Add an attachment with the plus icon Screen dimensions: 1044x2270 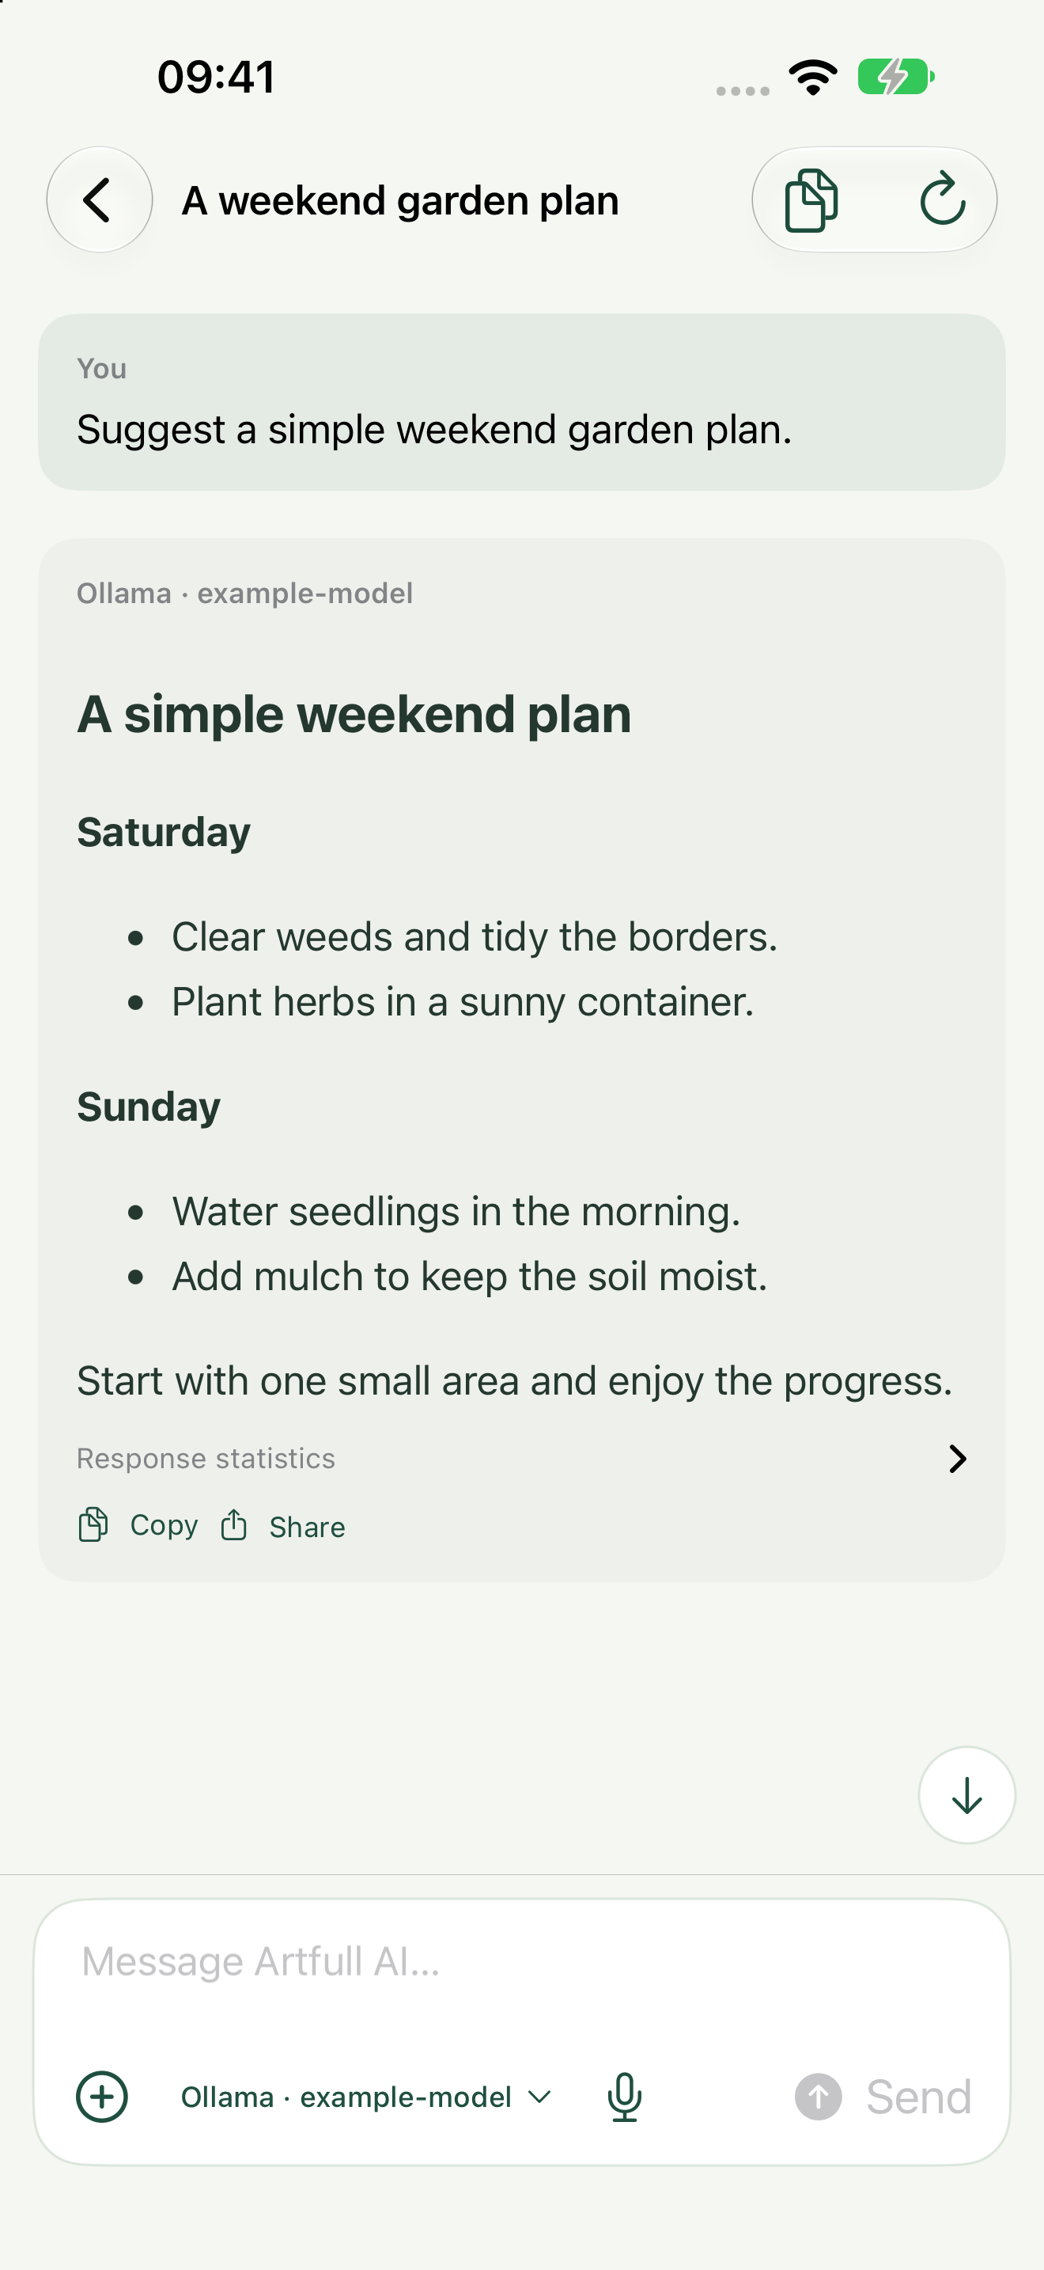(102, 2097)
